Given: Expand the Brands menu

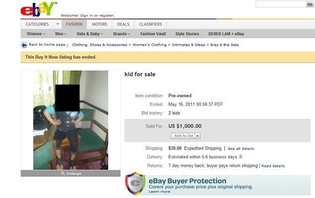Looking at the screenshot, I should pos(122,34).
